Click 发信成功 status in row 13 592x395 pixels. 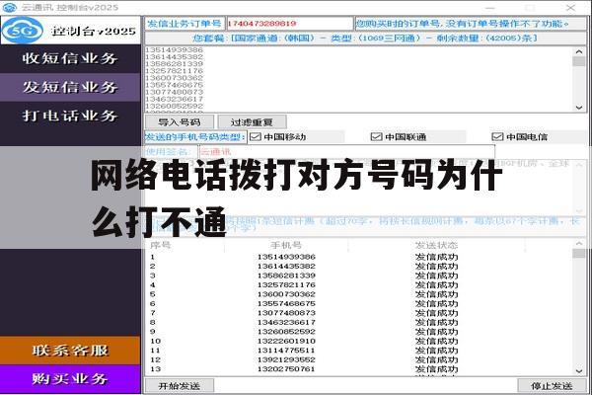(436, 369)
